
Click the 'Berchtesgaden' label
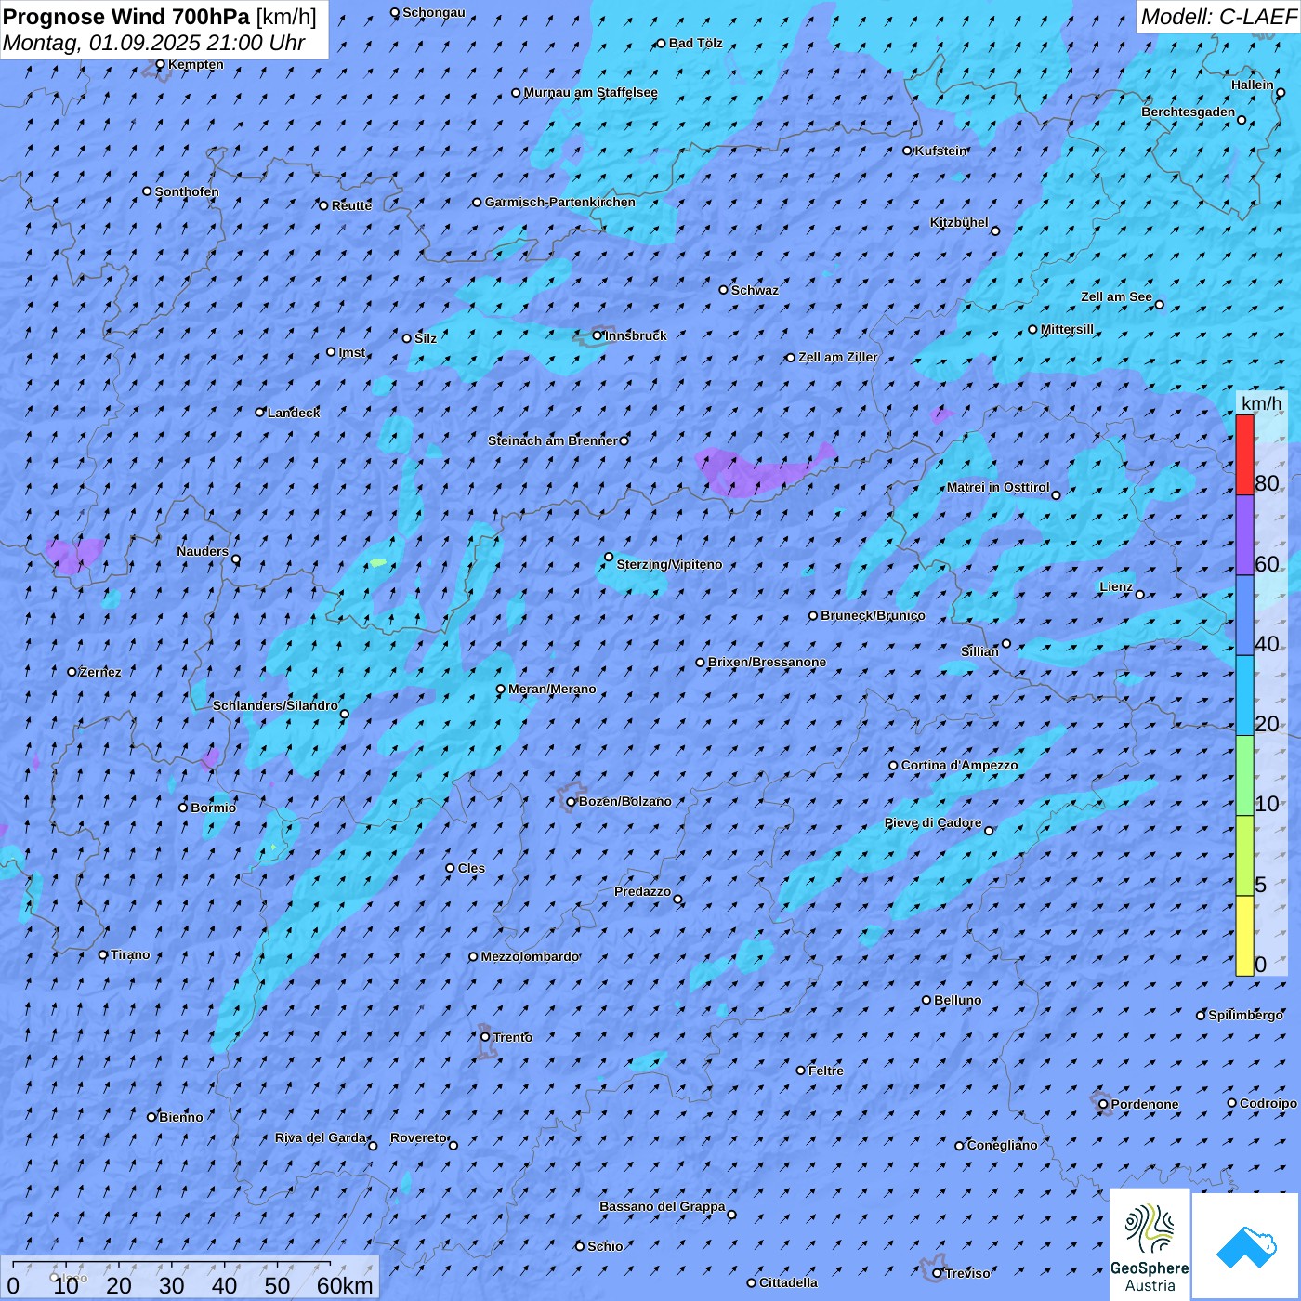coord(1188,112)
